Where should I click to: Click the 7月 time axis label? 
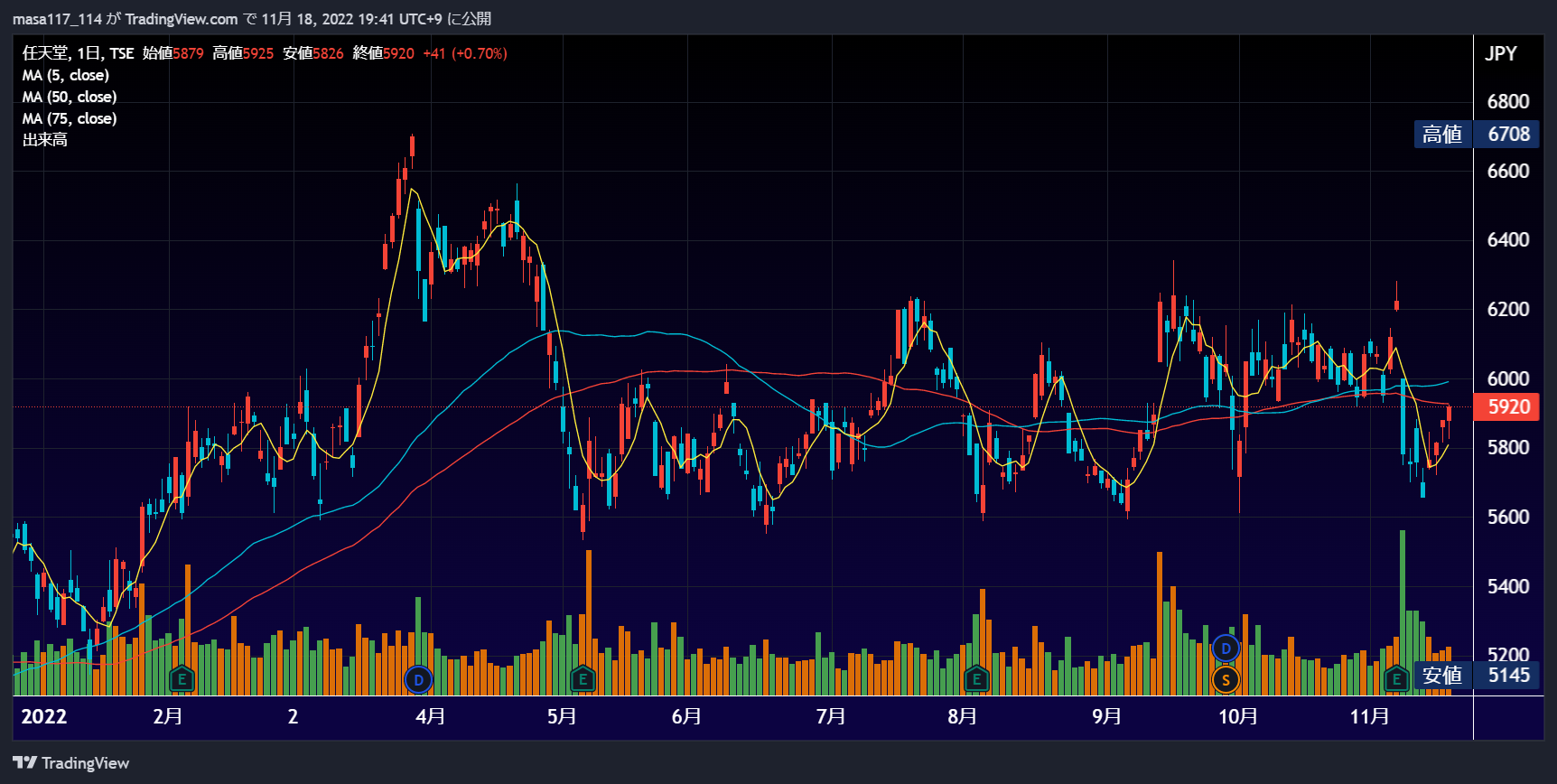[831, 716]
